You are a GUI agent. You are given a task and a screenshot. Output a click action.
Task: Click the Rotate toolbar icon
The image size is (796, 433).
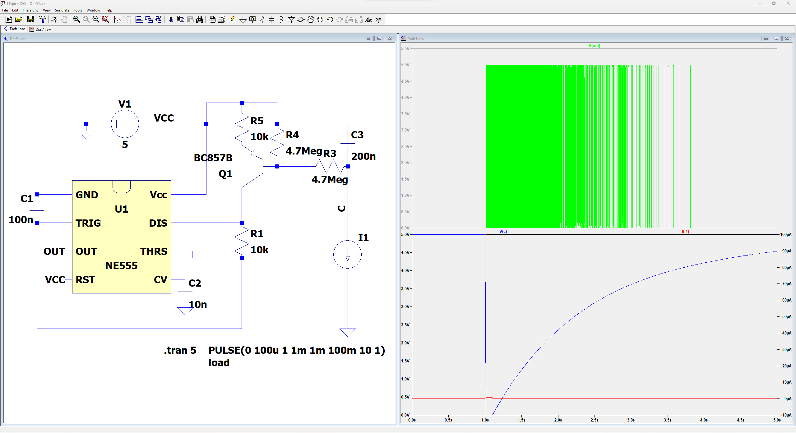coord(349,19)
